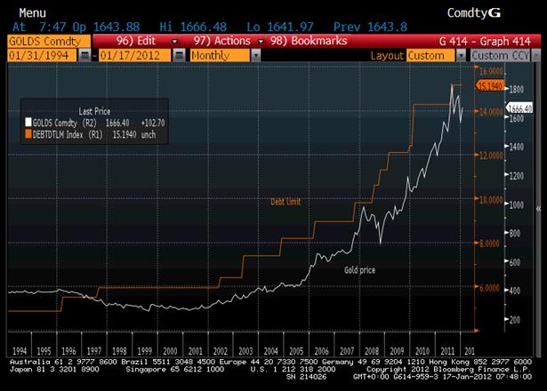Click the 2008 year label on x-axis
The height and width of the screenshot is (391, 547).
372,351
